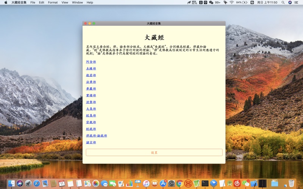The width and height of the screenshot is (303, 189).
Task: Click the Sogou input method S icon
Action: [252, 3]
